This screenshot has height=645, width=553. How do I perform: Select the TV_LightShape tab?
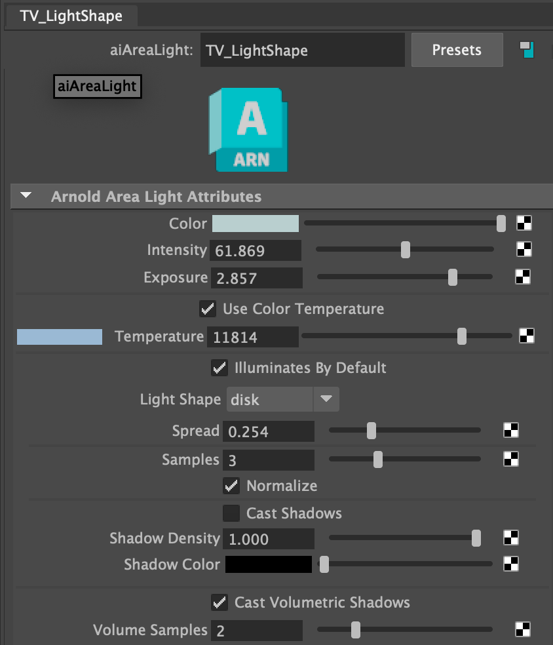71,16
